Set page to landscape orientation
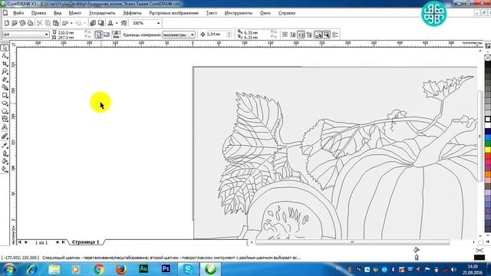Screen dimensions: 491x276 (107, 34)
